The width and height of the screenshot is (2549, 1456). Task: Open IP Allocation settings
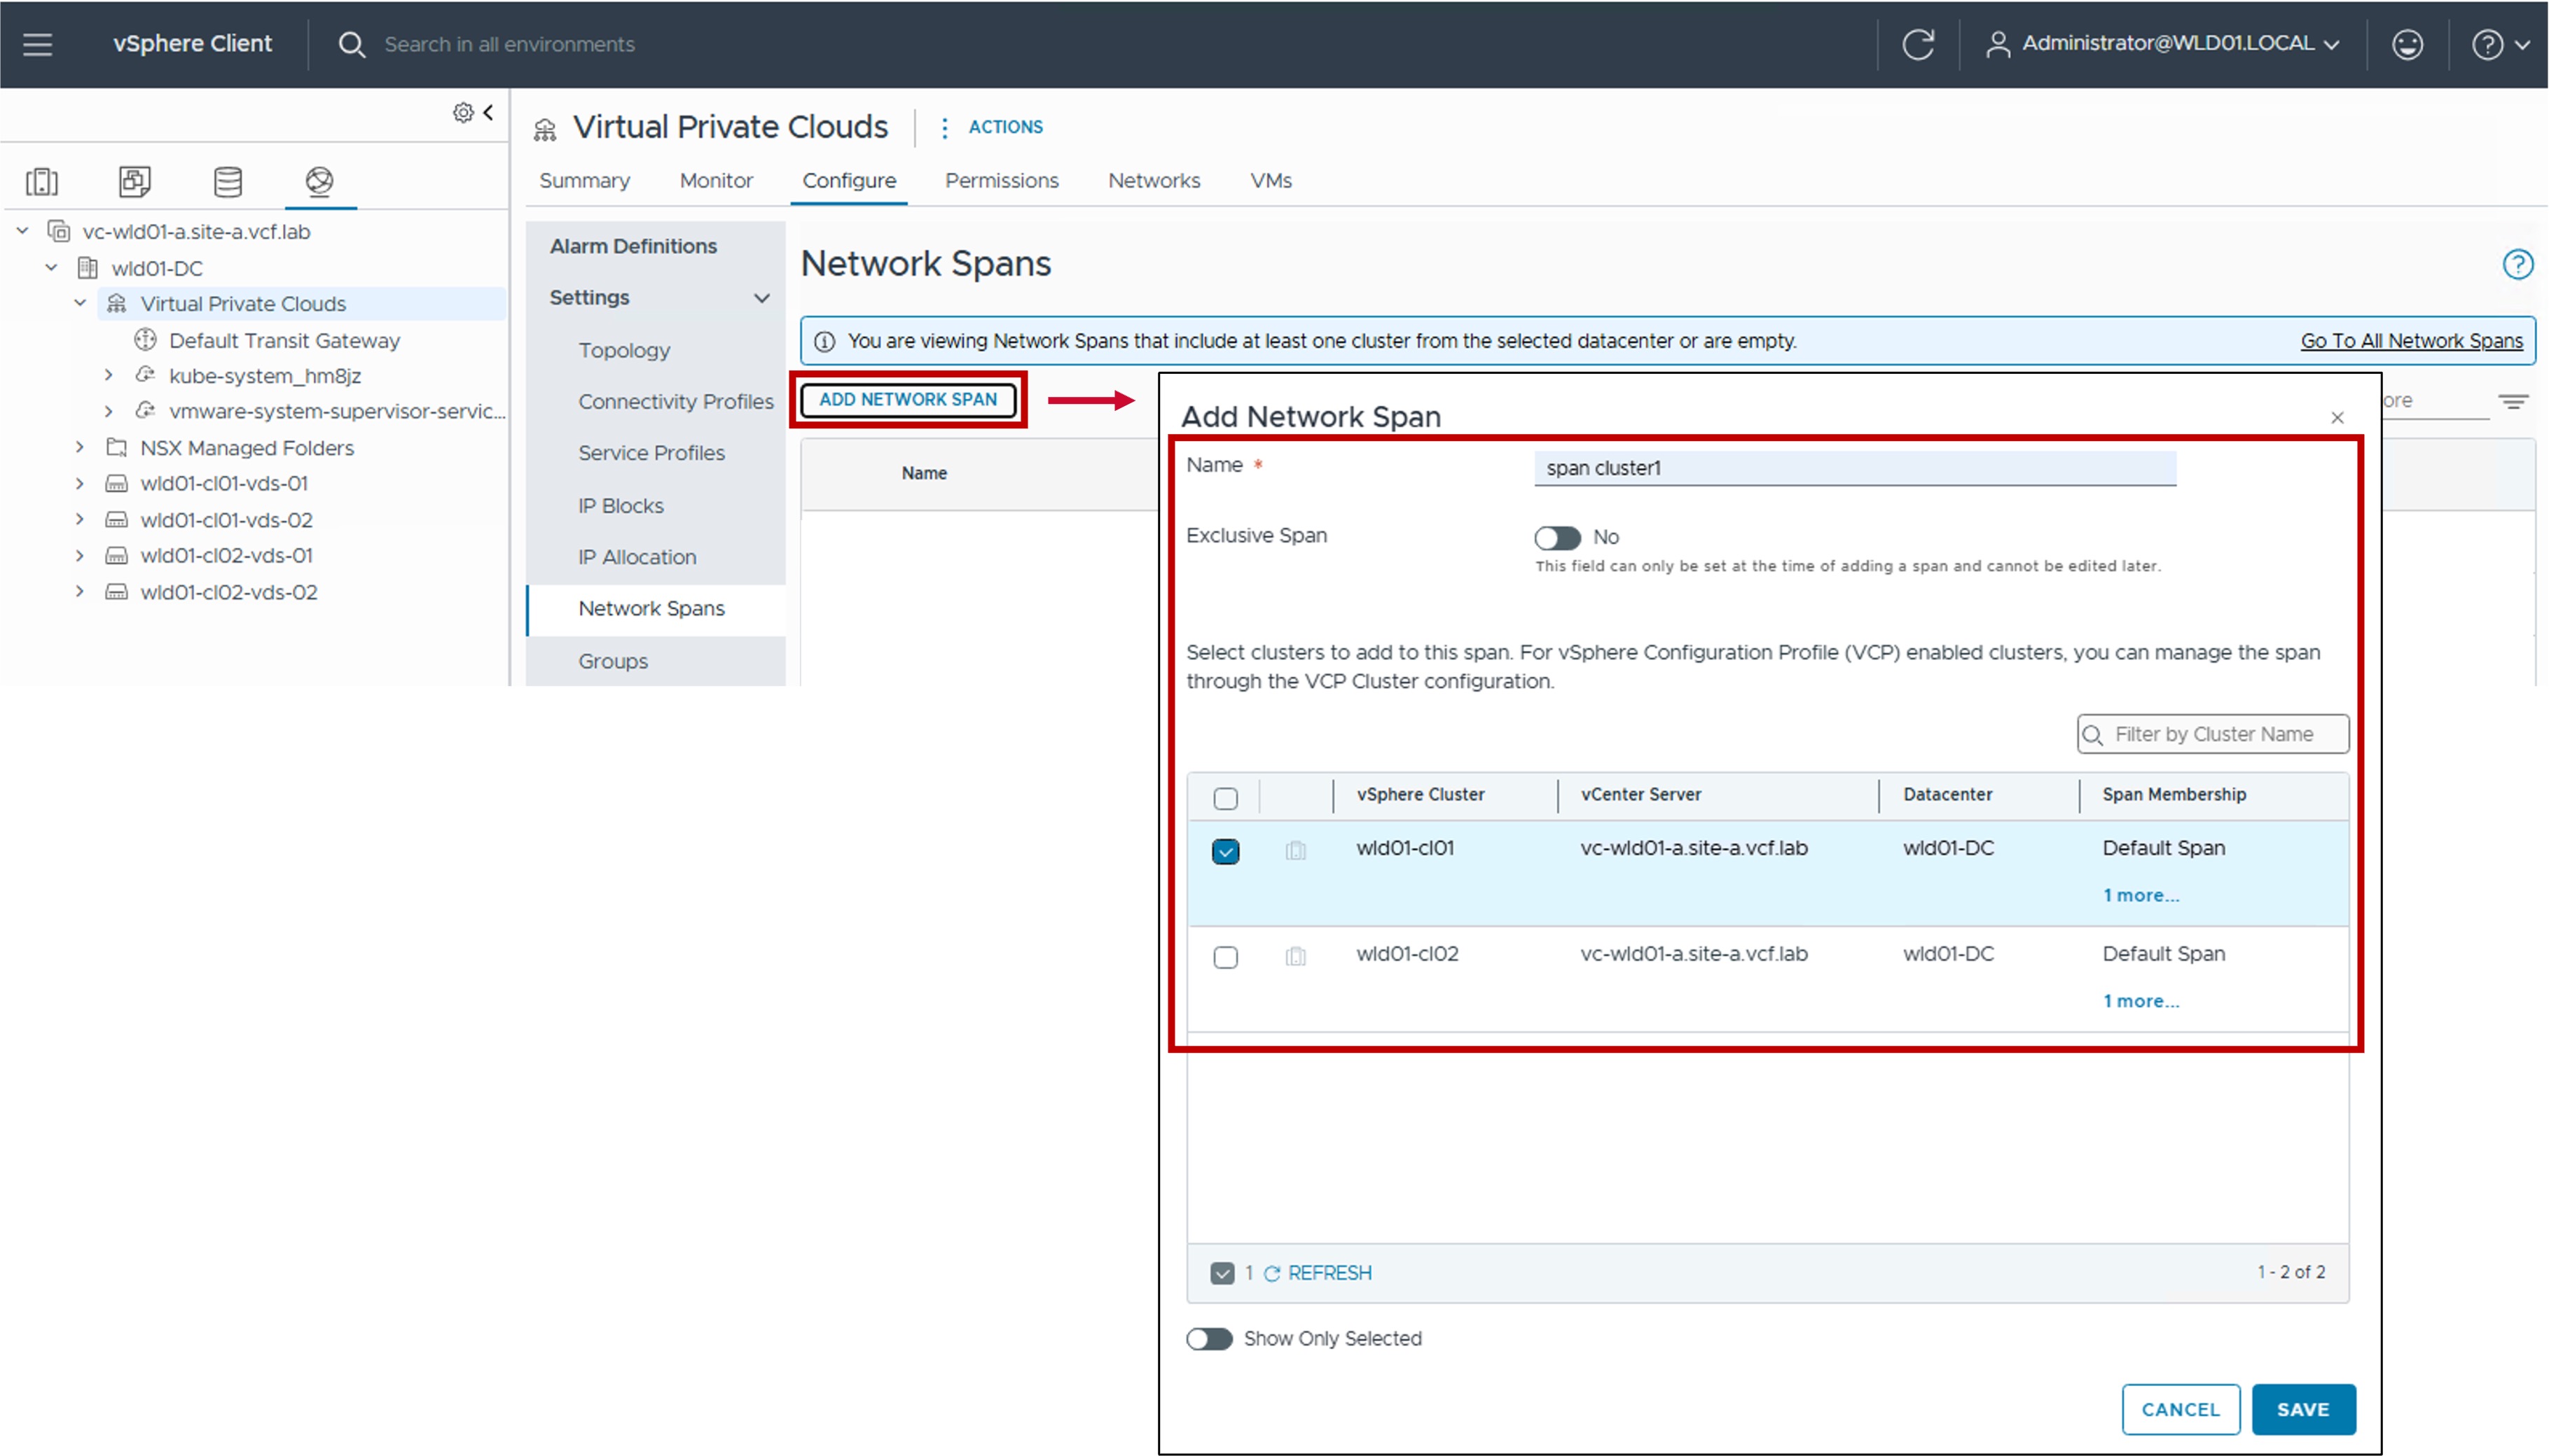(x=636, y=557)
